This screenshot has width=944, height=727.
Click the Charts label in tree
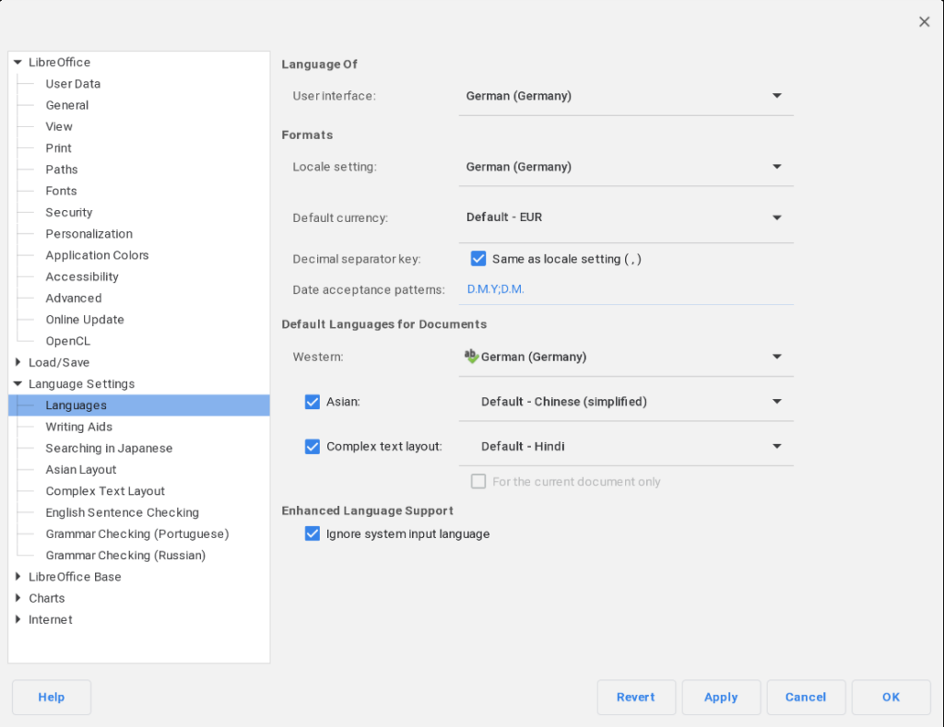[46, 598]
